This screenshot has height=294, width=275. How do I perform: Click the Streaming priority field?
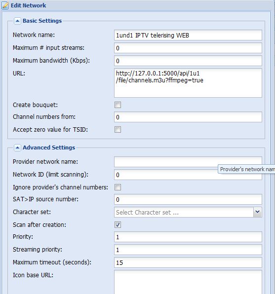coord(188,250)
